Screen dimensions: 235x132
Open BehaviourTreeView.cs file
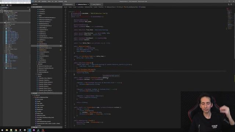click(x=45, y=22)
